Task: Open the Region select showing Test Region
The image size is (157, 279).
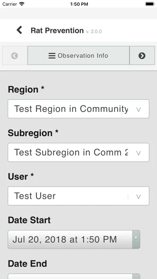Action: pos(78,109)
